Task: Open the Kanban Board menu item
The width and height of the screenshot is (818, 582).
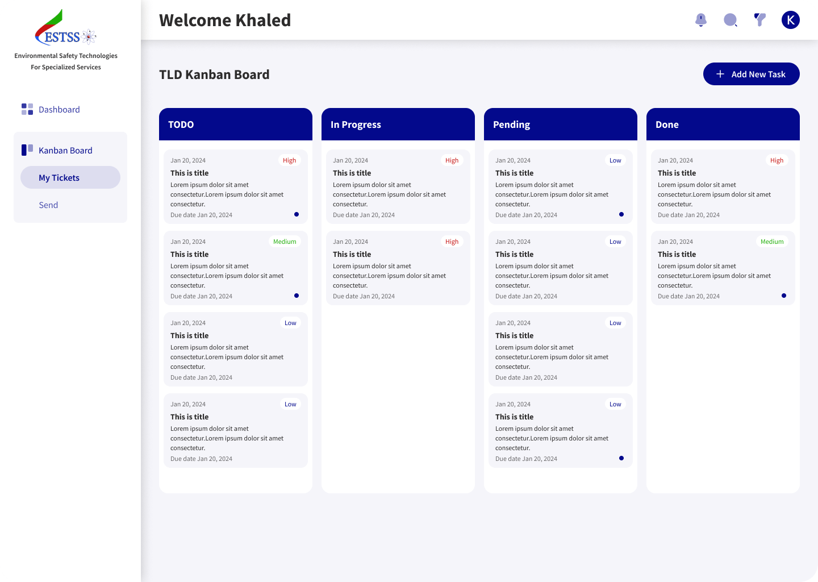Action: tap(65, 150)
